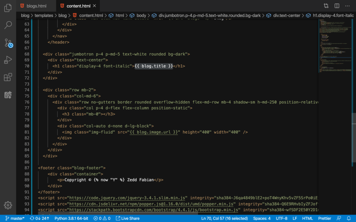
Task: Close the content.html tab
Action: click(95, 6)
